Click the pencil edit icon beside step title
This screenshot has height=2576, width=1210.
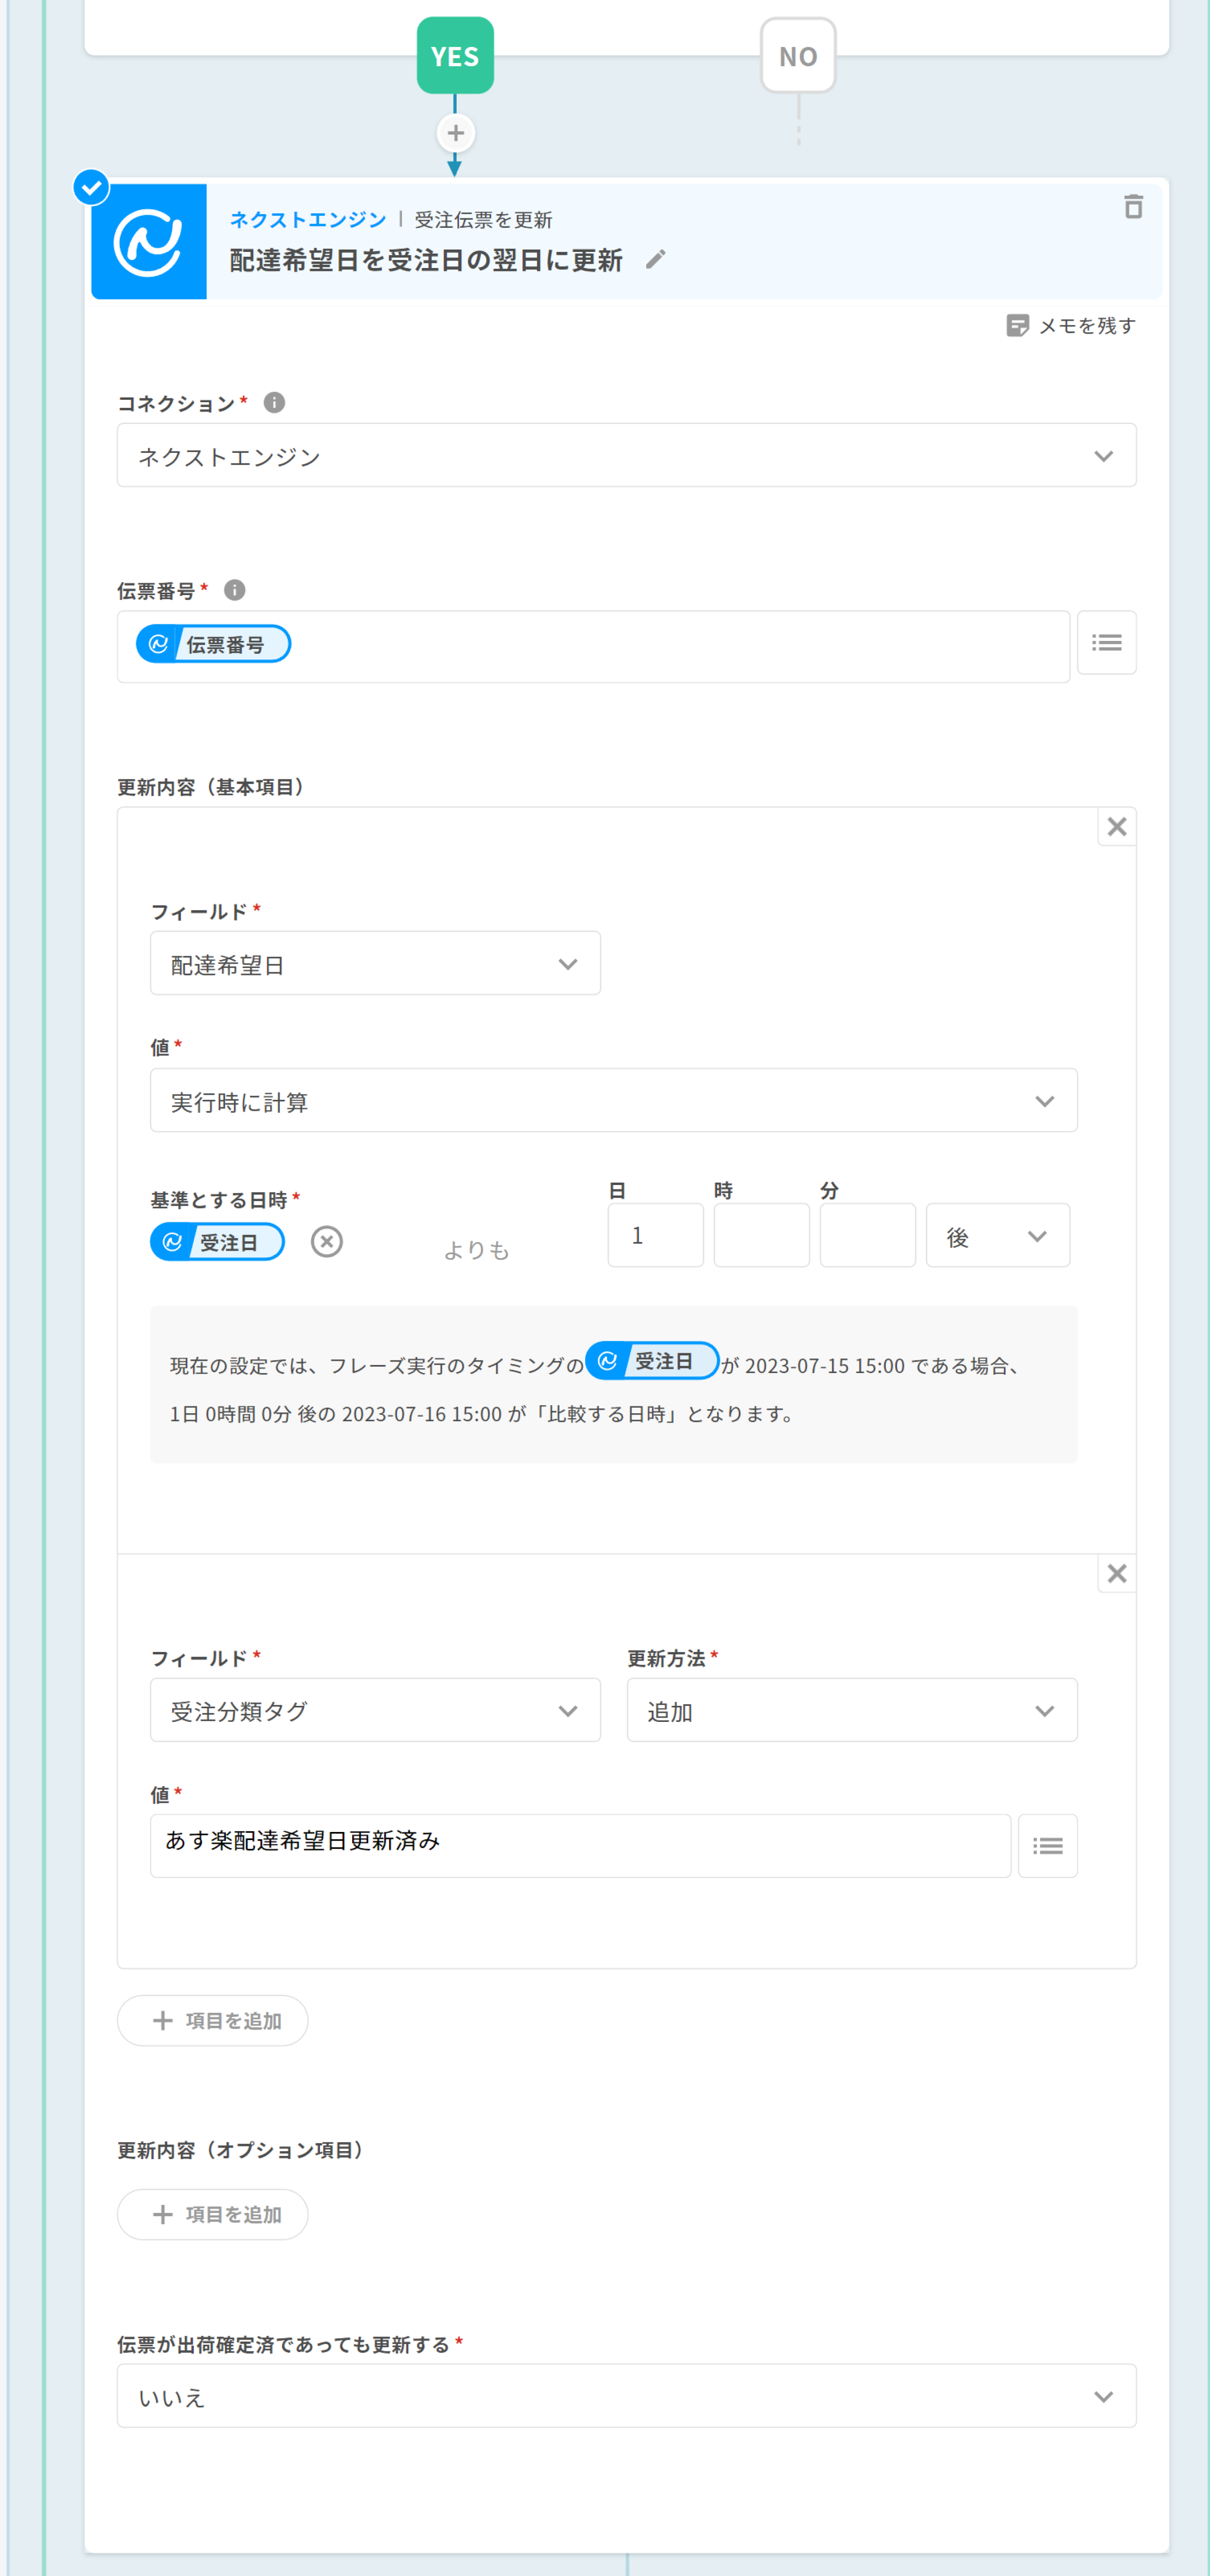[655, 260]
